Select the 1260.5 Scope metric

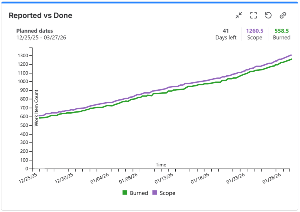pos(254,34)
